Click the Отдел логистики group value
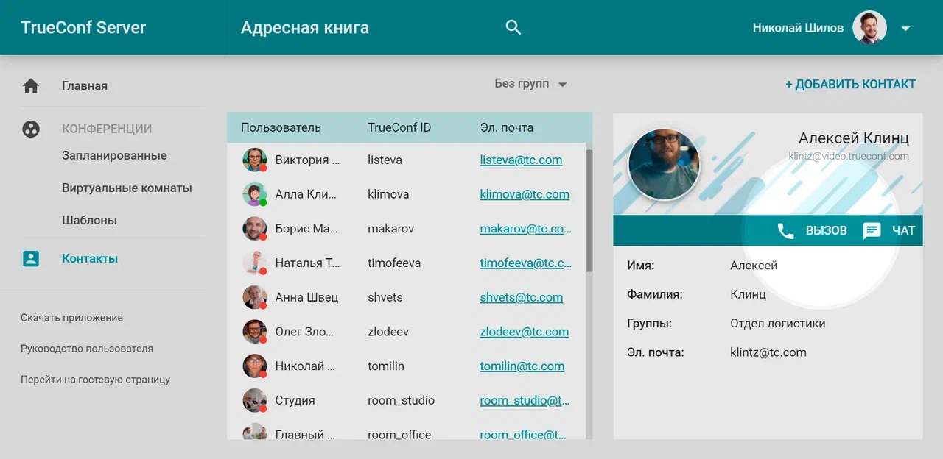943x459 pixels. pos(777,324)
